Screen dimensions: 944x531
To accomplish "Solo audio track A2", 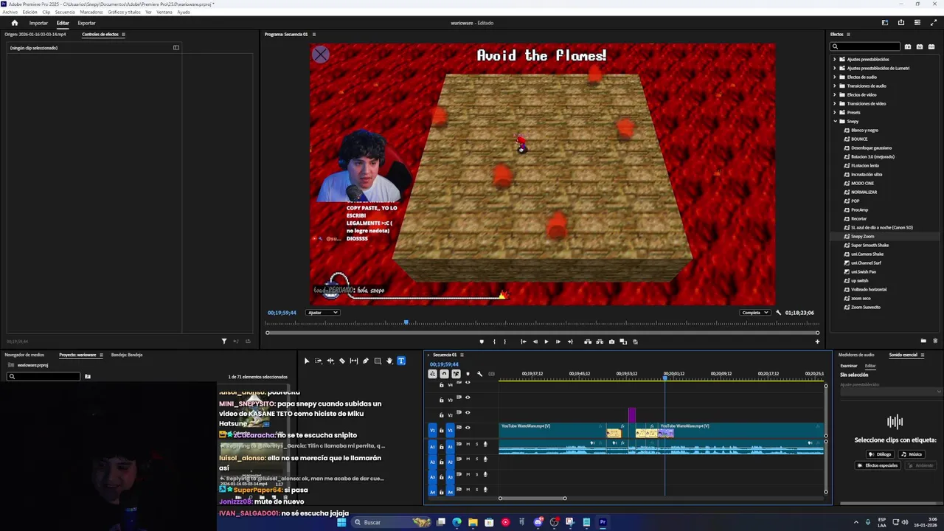I will pyautogui.click(x=476, y=459).
